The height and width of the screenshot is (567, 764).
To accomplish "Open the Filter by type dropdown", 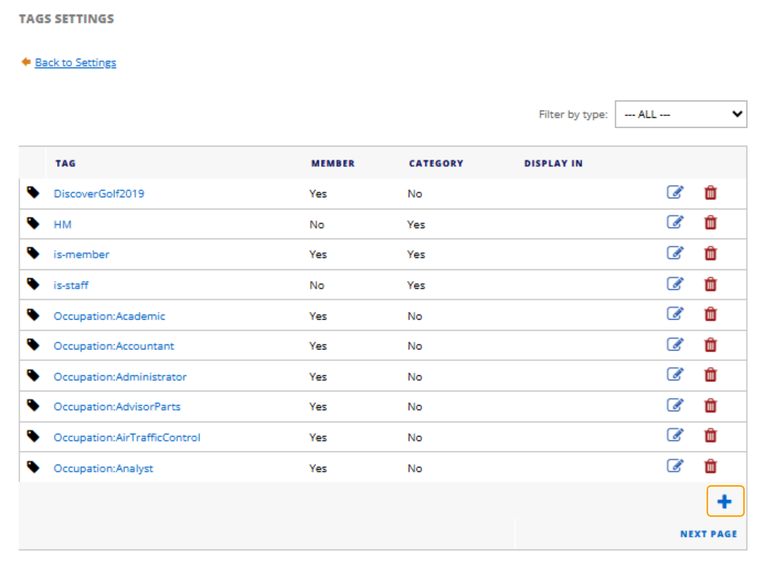I will pyautogui.click(x=681, y=114).
